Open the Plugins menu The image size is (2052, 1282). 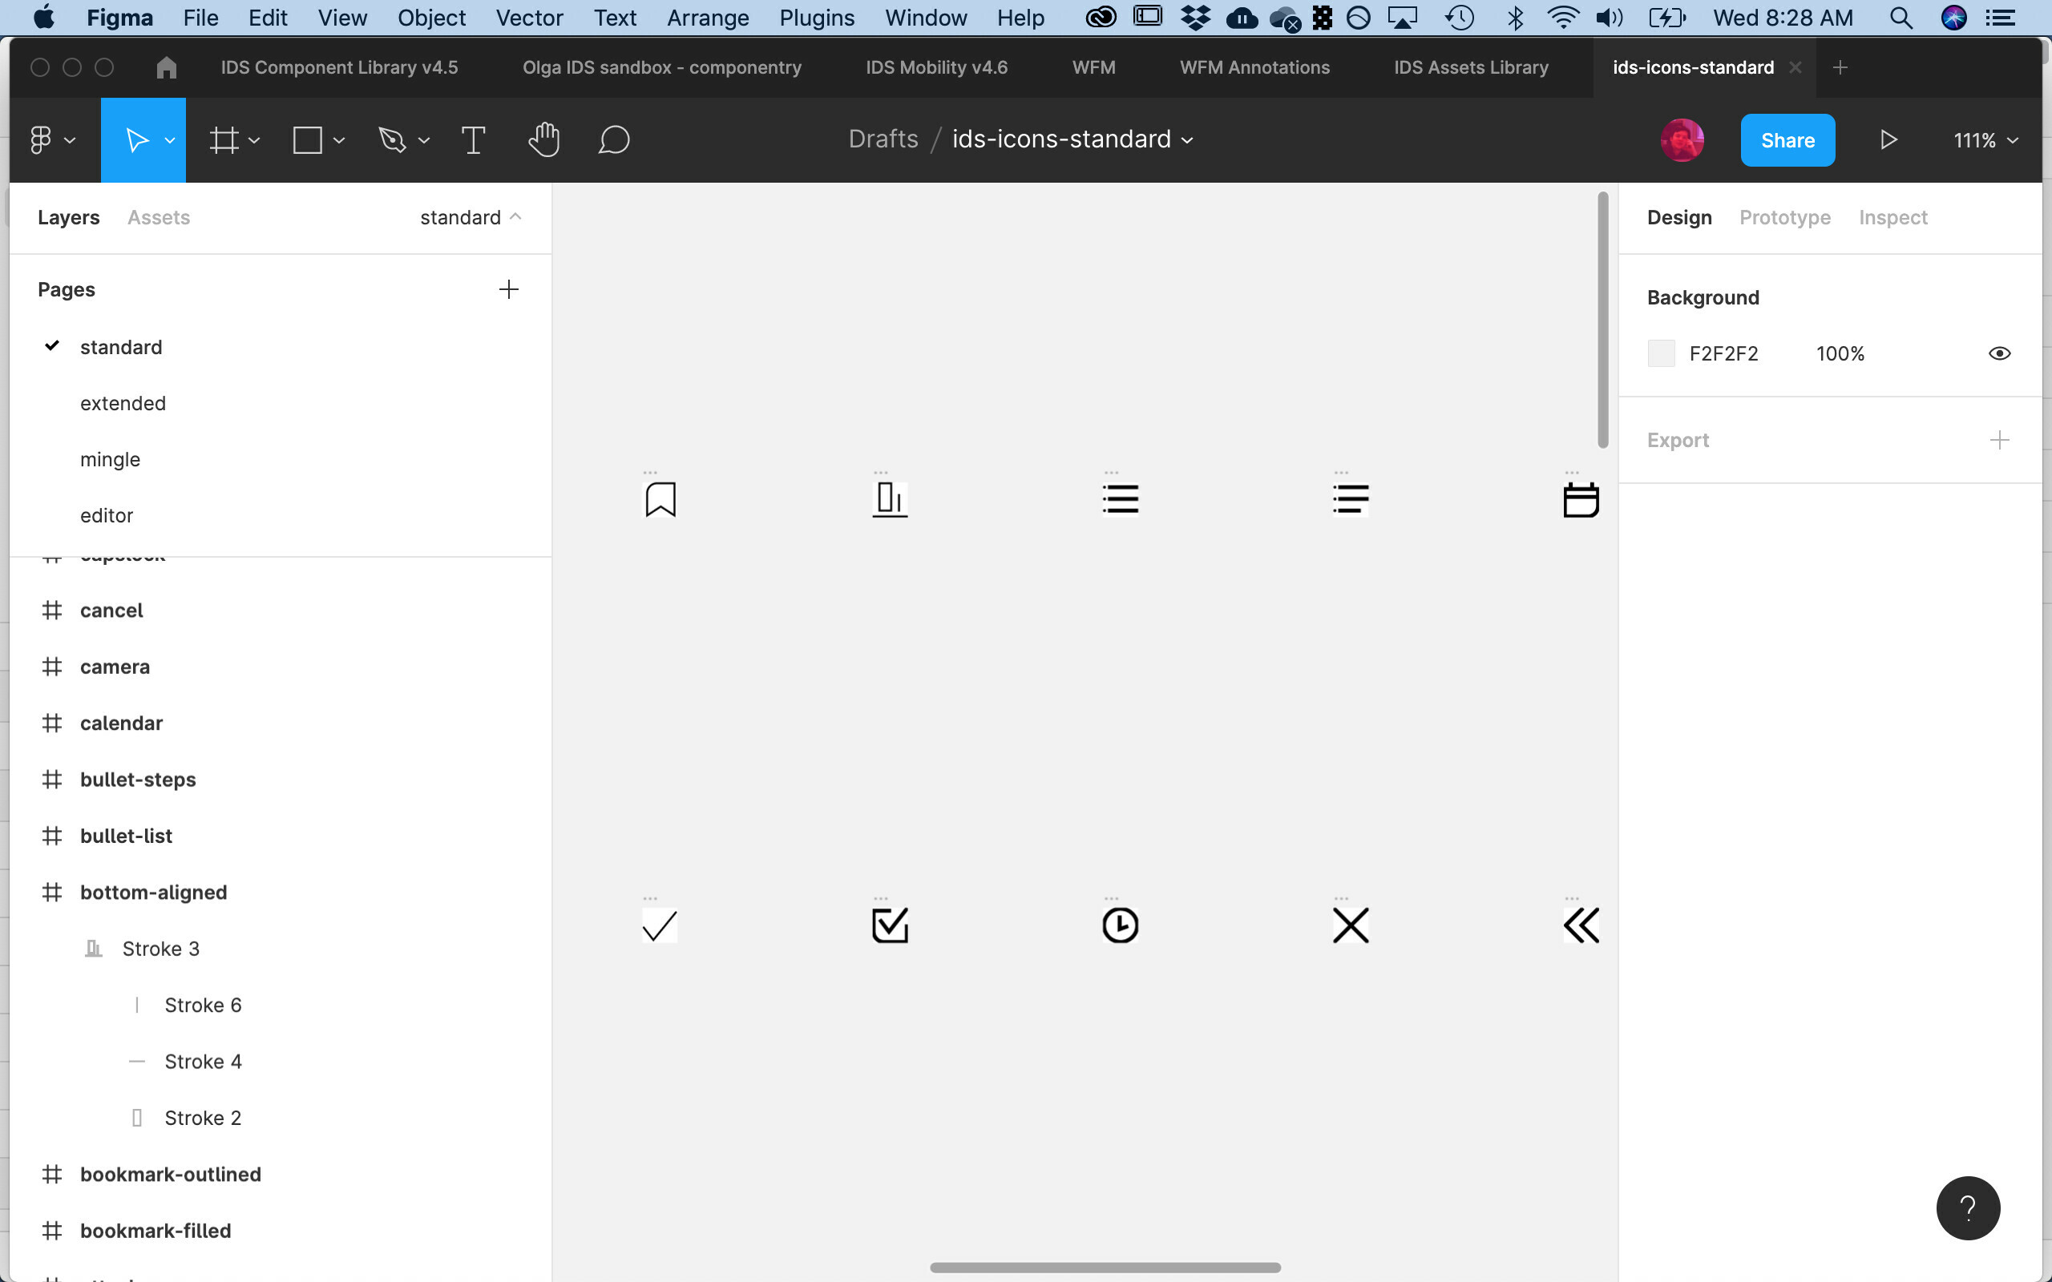point(817,18)
